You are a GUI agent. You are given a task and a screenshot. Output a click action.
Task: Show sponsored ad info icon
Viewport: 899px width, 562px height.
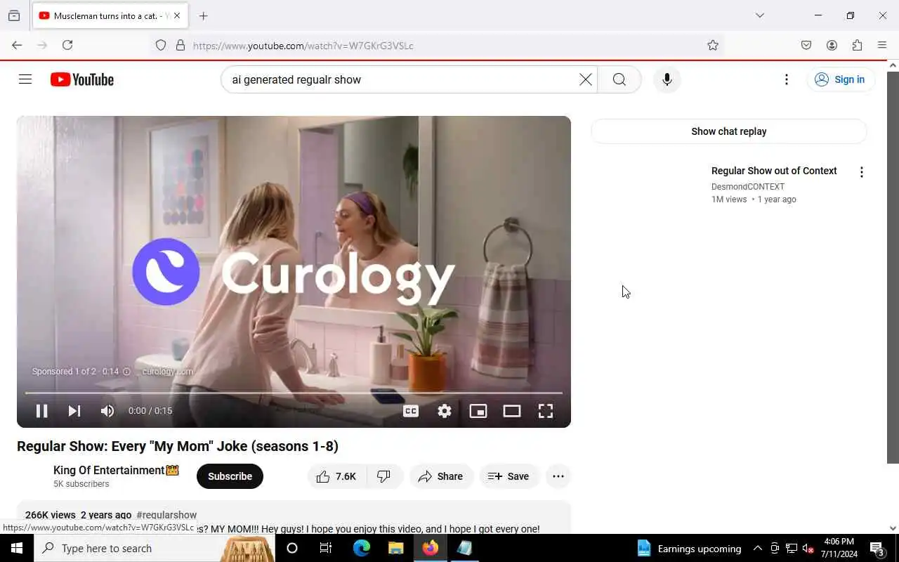126,372
